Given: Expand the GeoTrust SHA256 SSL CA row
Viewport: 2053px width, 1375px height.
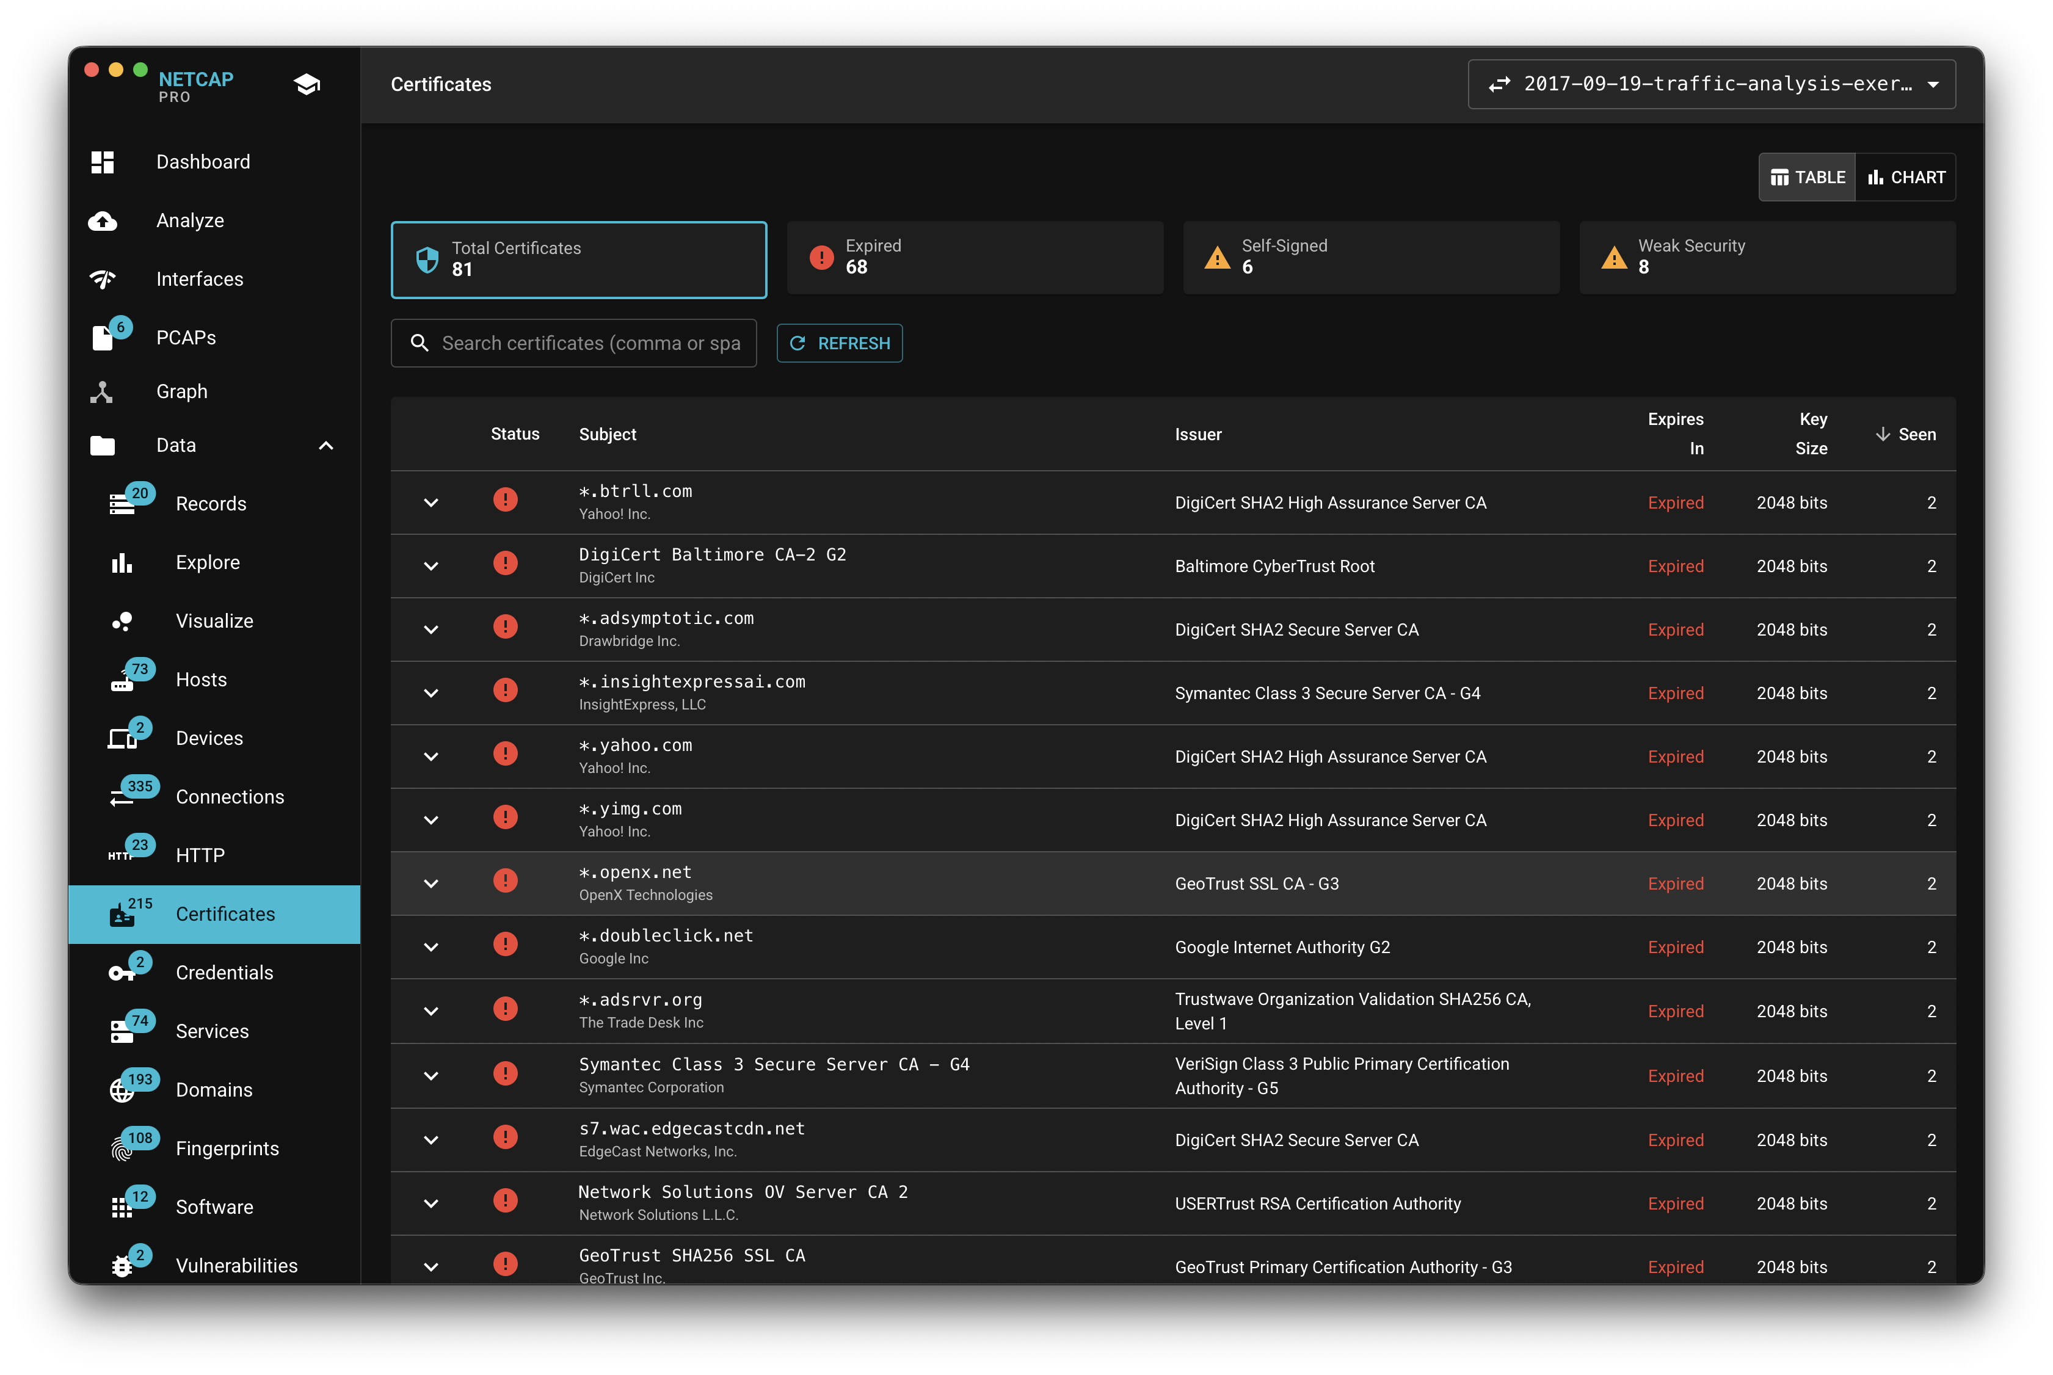Looking at the screenshot, I should (431, 1267).
